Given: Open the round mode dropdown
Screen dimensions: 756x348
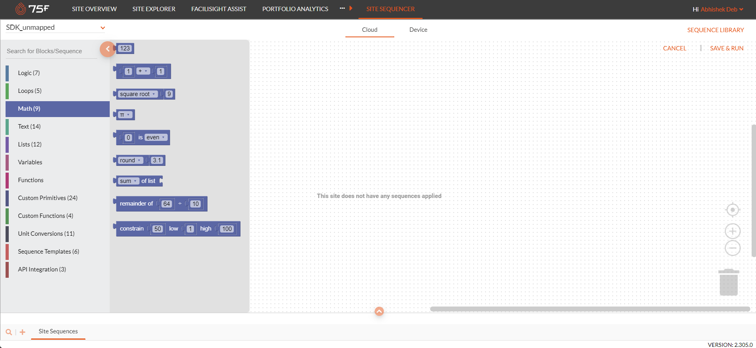Looking at the screenshot, I should (x=130, y=160).
